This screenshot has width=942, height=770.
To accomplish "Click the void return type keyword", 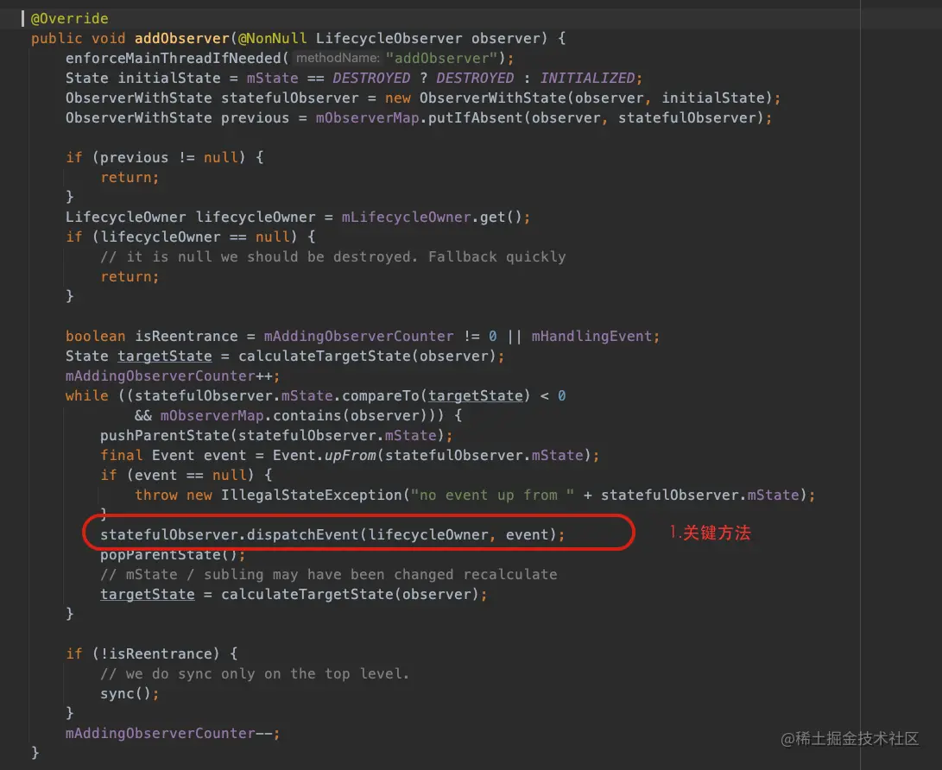I will pos(109,39).
